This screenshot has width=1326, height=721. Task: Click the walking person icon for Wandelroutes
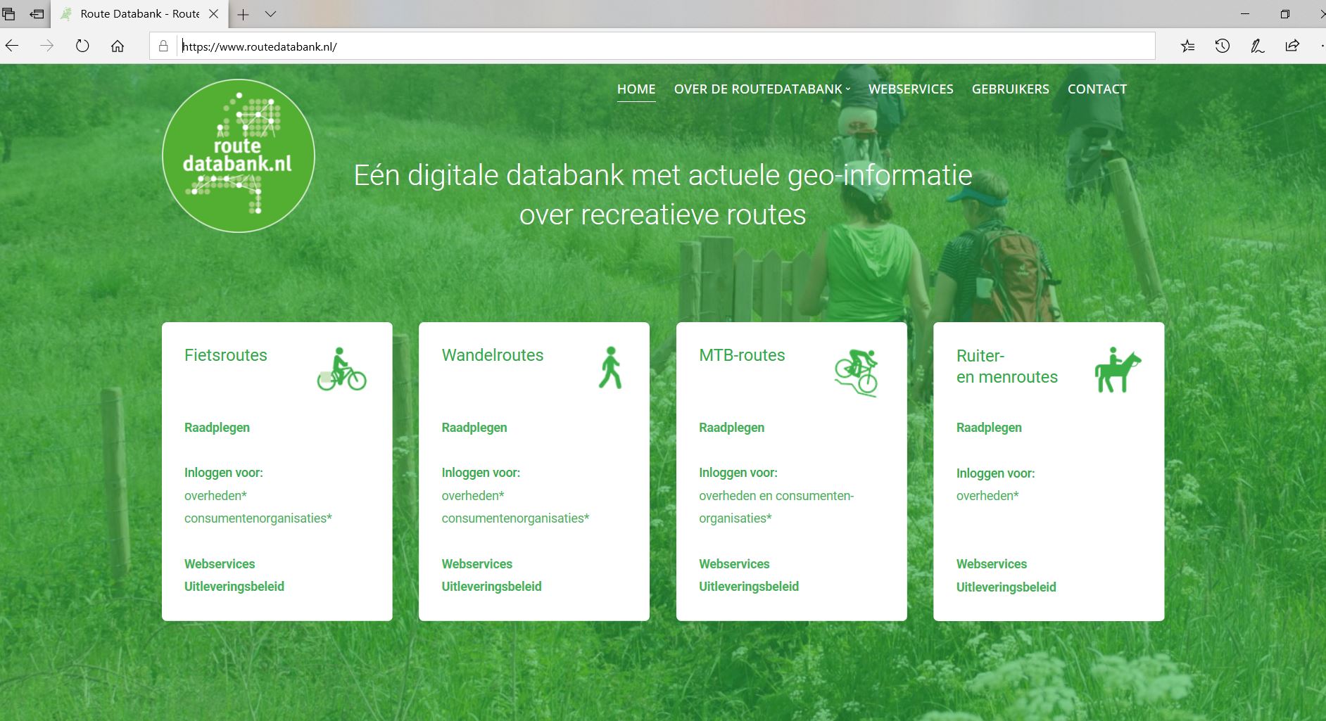(x=610, y=368)
